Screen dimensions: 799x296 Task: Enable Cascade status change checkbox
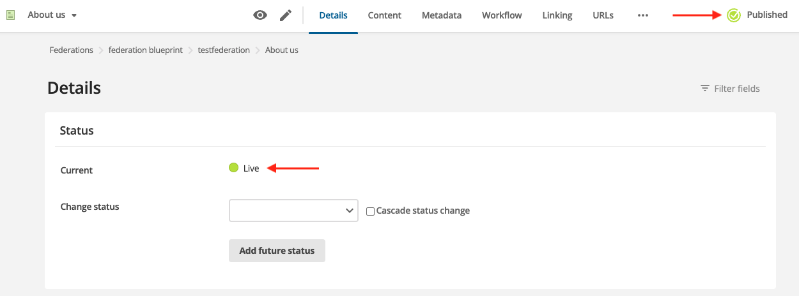click(x=370, y=211)
